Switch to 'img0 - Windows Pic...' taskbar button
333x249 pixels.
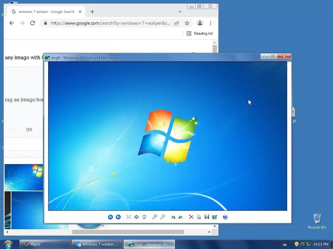(149, 244)
